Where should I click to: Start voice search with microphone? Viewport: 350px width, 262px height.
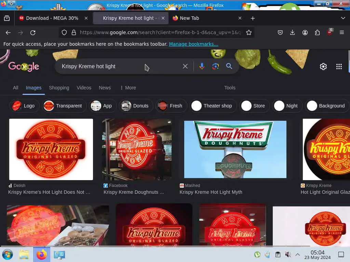(202, 66)
